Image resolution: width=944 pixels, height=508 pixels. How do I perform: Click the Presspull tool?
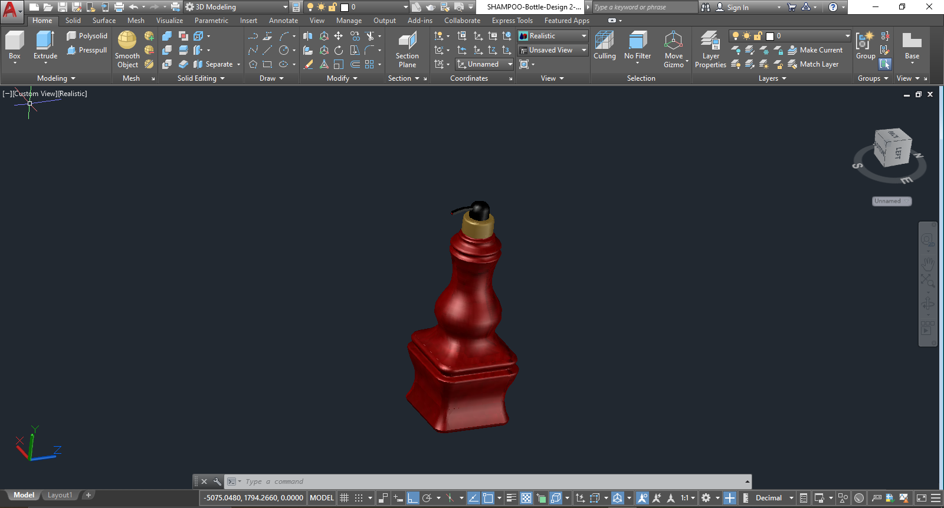click(87, 50)
